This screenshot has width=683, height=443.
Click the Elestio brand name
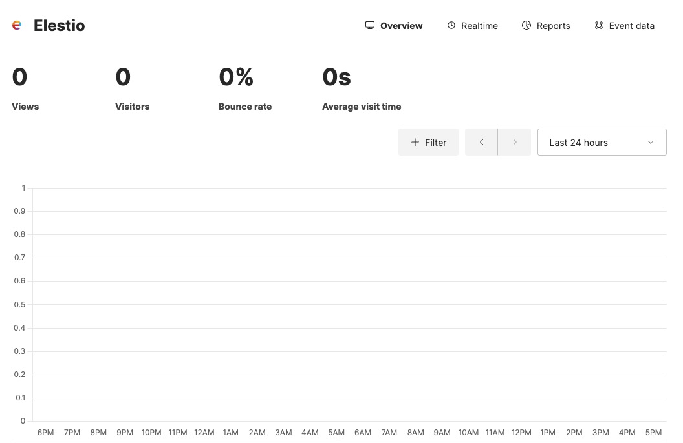(x=59, y=25)
